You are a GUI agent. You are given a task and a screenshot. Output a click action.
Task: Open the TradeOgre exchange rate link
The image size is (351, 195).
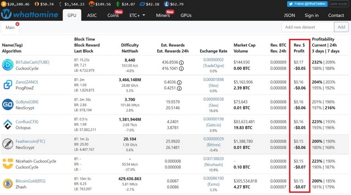coord(213,66)
